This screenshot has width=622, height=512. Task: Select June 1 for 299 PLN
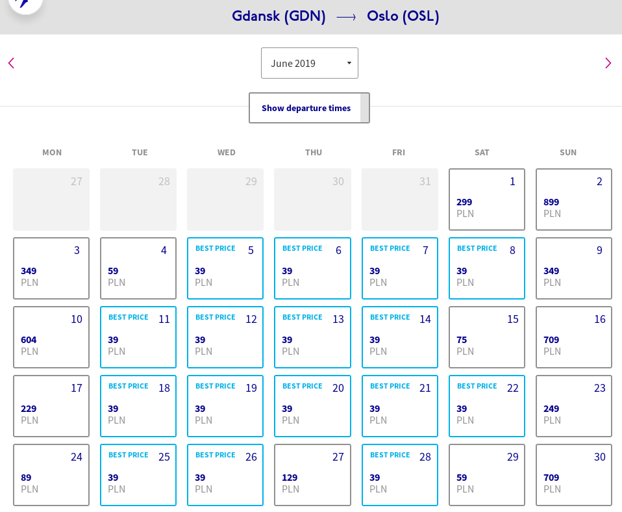pyautogui.click(x=487, y=199)
